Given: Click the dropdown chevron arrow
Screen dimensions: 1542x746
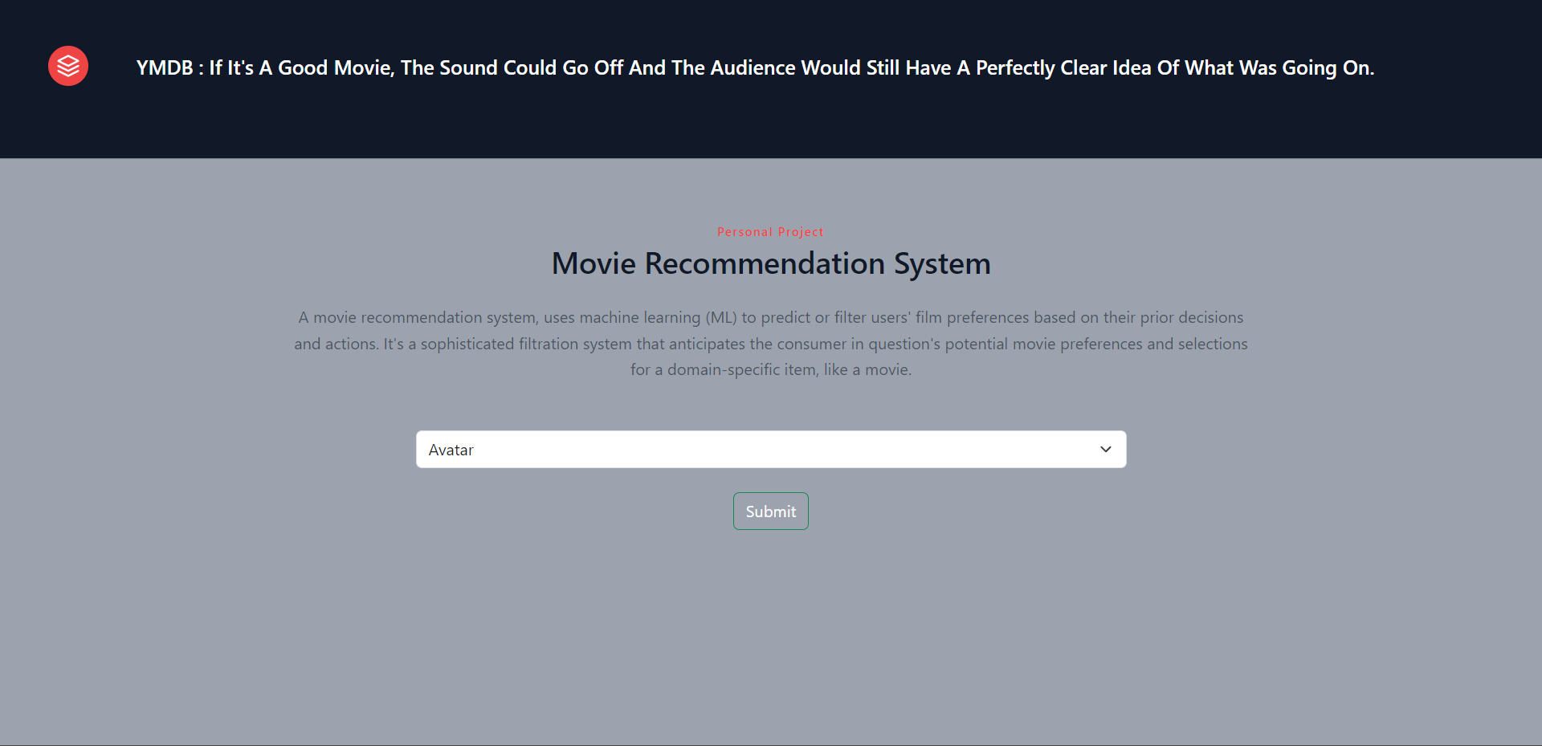Looking at the screenshot, I should (1105, 449).
